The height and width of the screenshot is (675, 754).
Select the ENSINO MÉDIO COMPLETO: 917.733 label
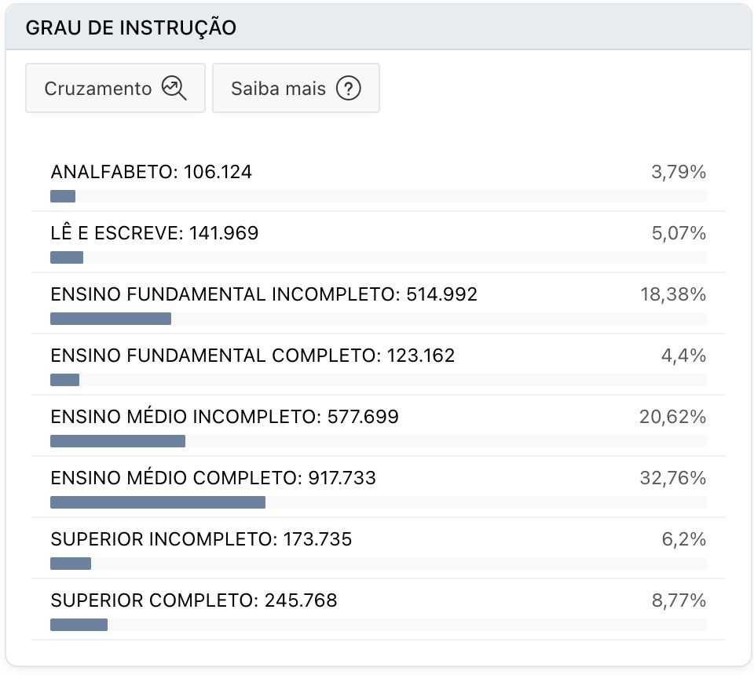(213, 478)
